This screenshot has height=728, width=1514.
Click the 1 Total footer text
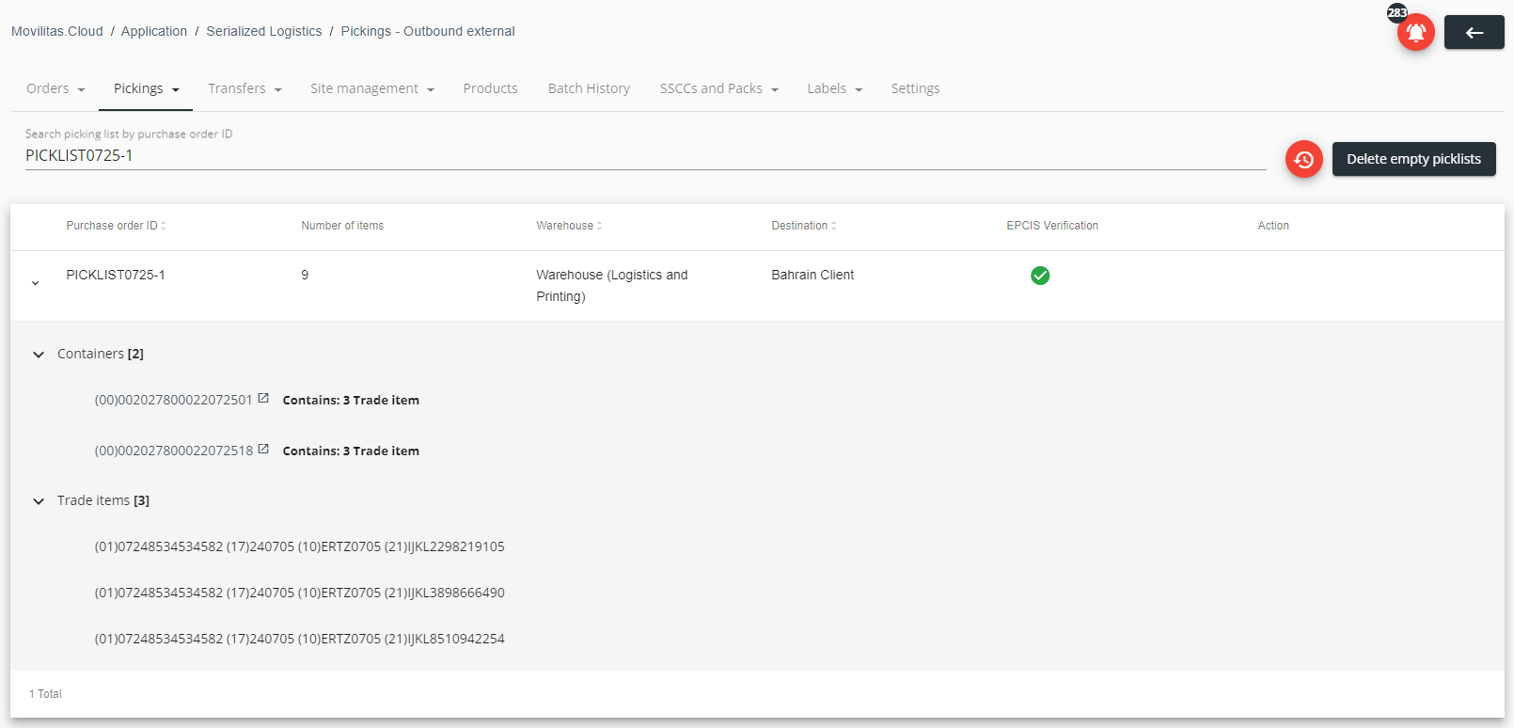(45, 694)
